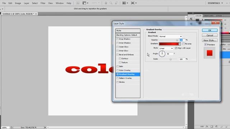Open the View Extras dropdown in the top bar
Screen dimensions: 230x129
pos(86,3)
